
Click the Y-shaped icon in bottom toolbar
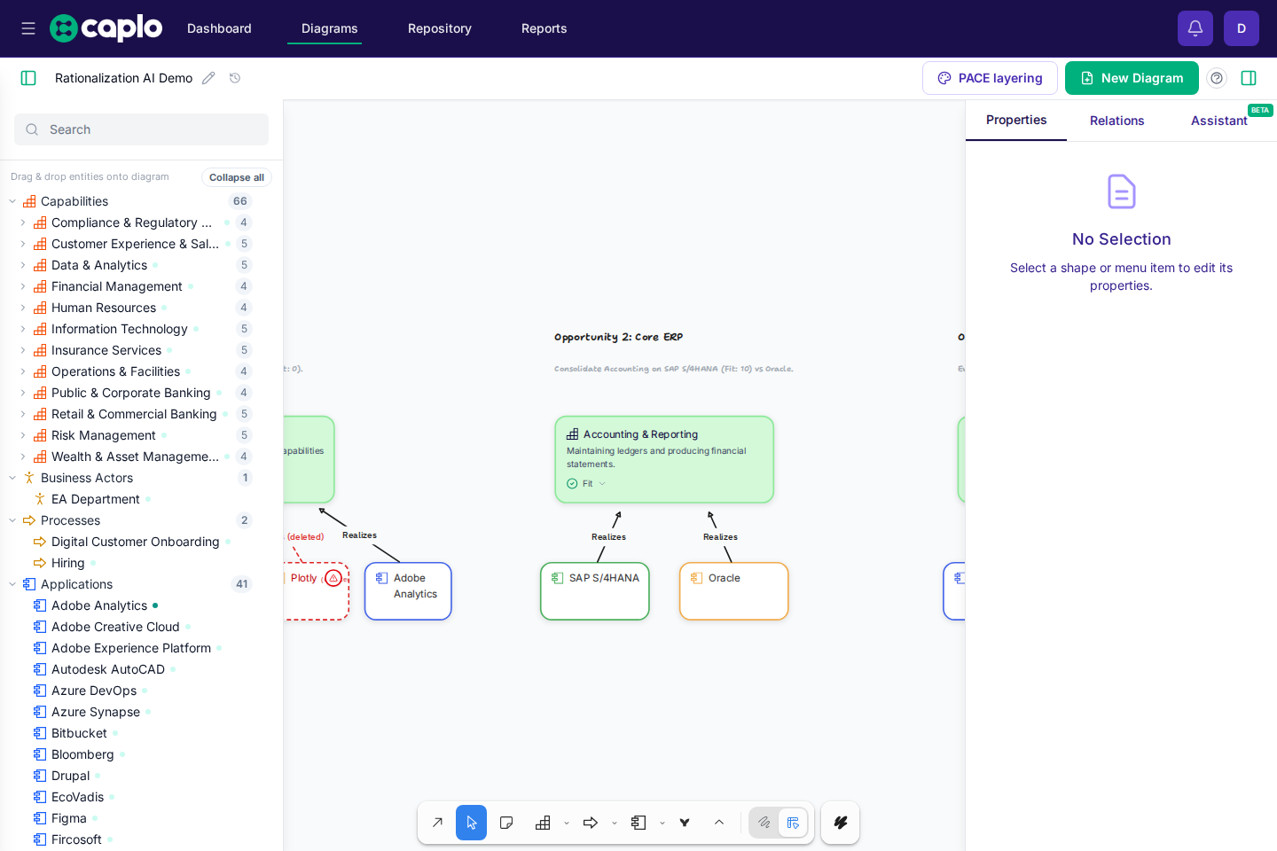685,823
